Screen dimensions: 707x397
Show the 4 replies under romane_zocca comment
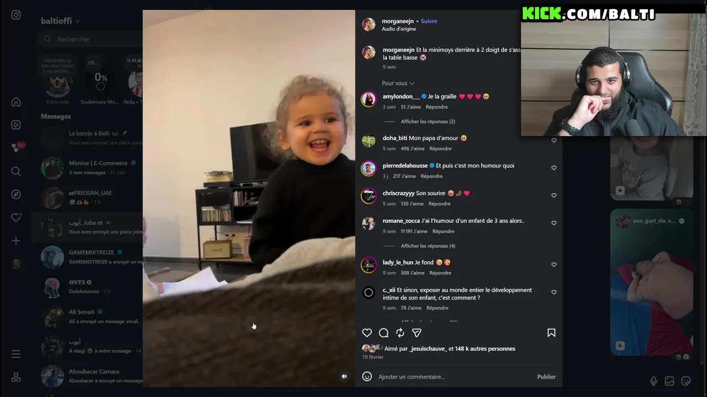pyautogui.click(x=428, y=246)
